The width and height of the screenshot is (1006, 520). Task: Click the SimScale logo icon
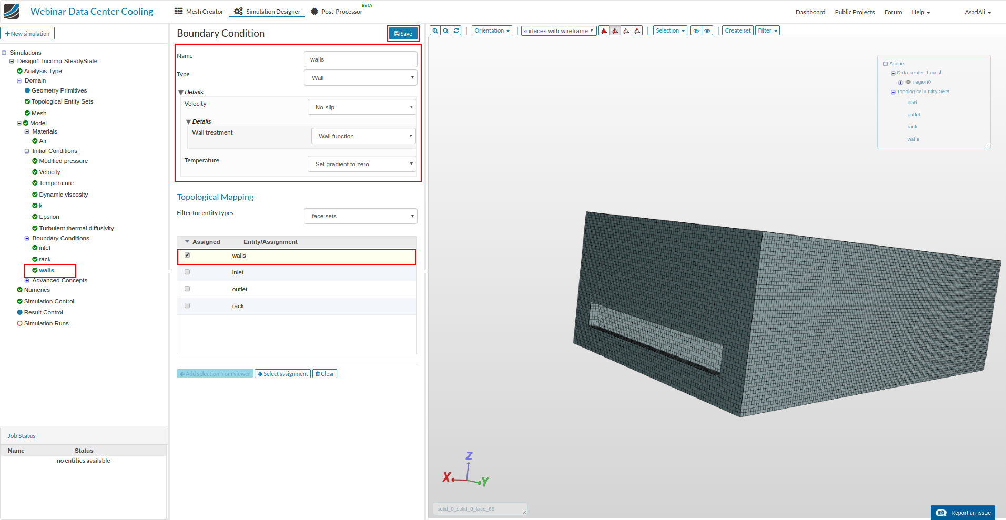coord(11,11)
